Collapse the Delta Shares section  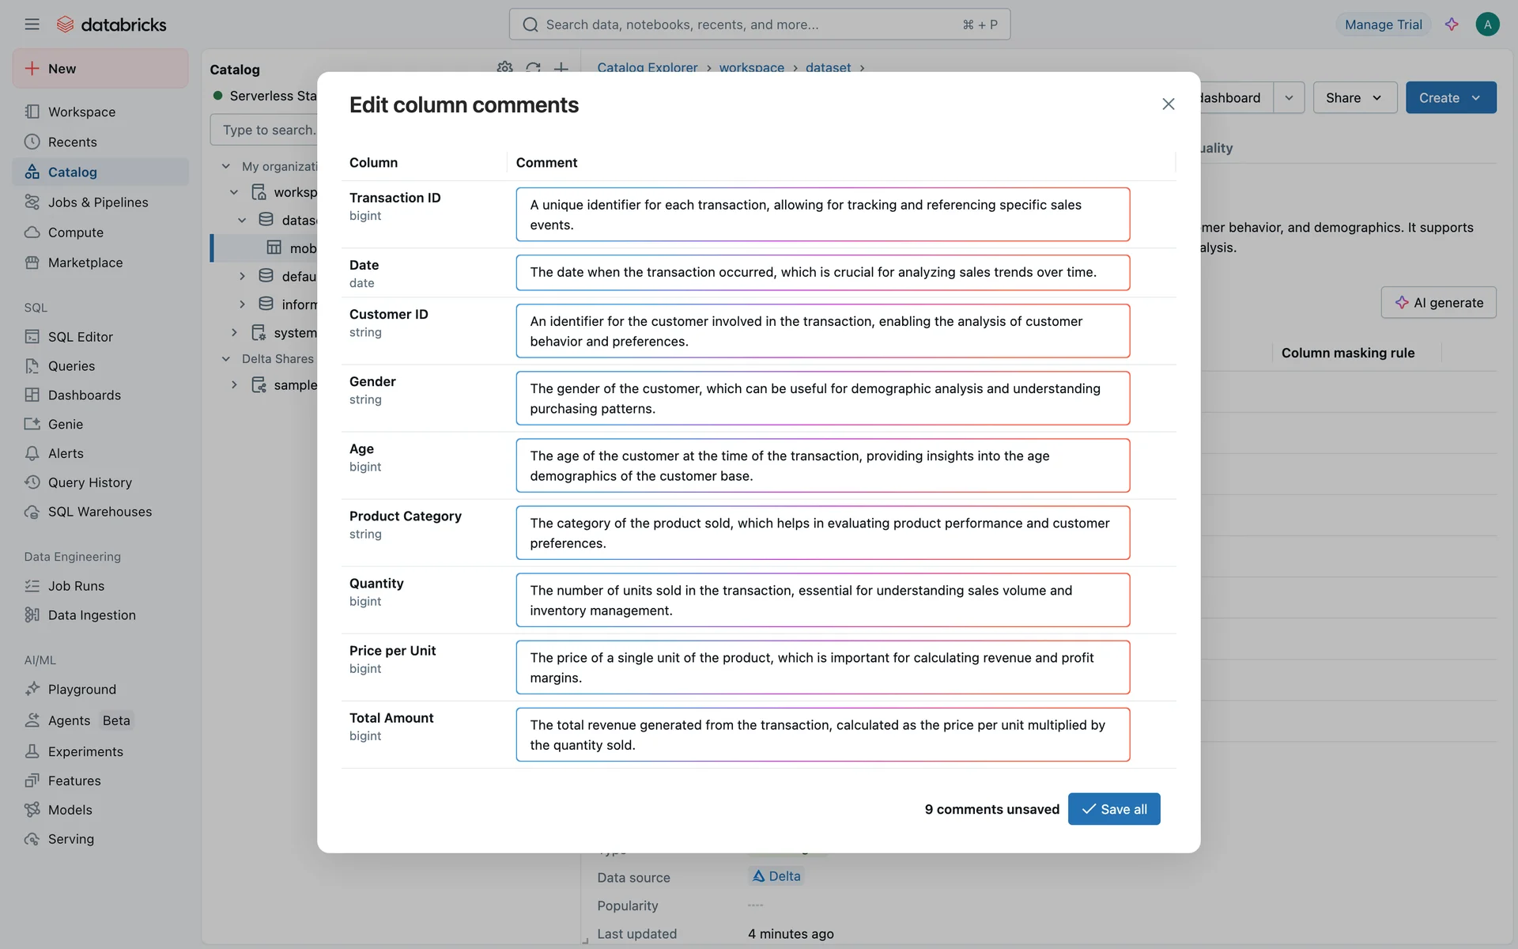click(x=226, y=359)
